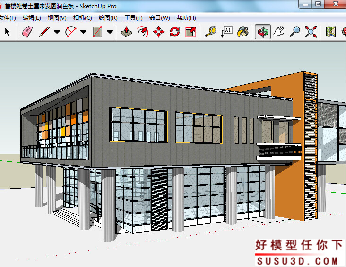Open the 窗口(W) menu
346x267 pixels.
coord(160,18)
